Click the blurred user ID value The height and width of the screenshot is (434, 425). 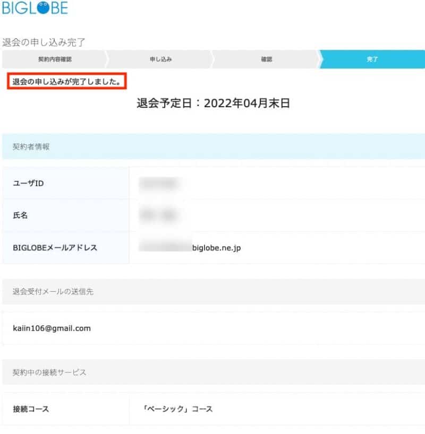pyautogui.click(x=159, y=183)
